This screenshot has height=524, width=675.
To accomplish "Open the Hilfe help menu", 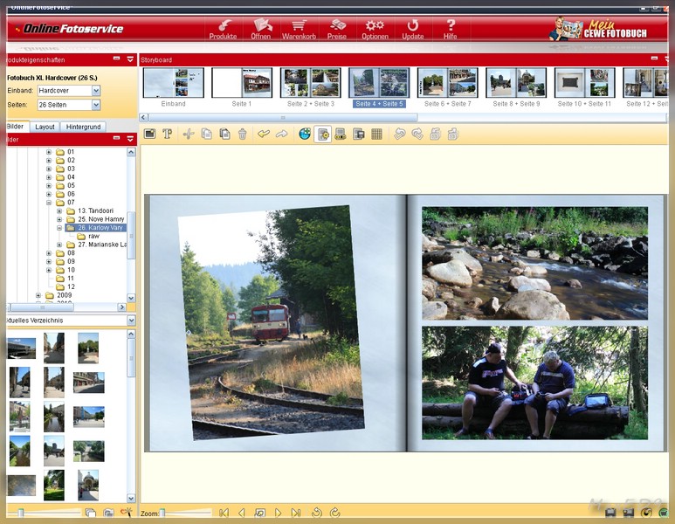I will click(x=451, y=30).
